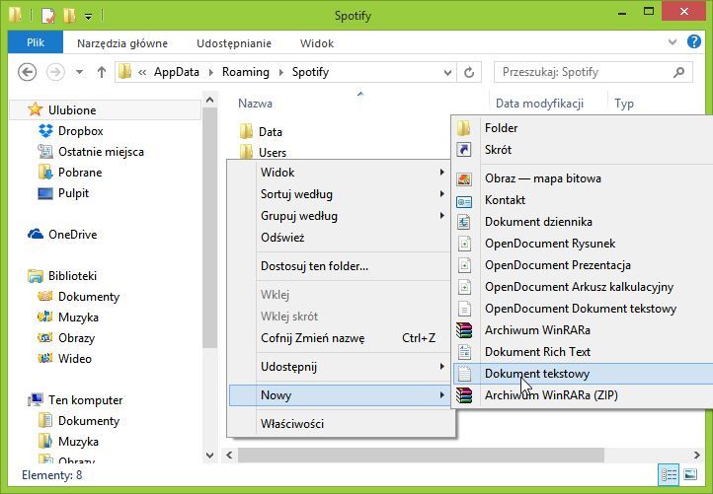Create OpenDocument Prezentacja
The image size is (713, 494).
pyautogui.click(x=584, y=265)
